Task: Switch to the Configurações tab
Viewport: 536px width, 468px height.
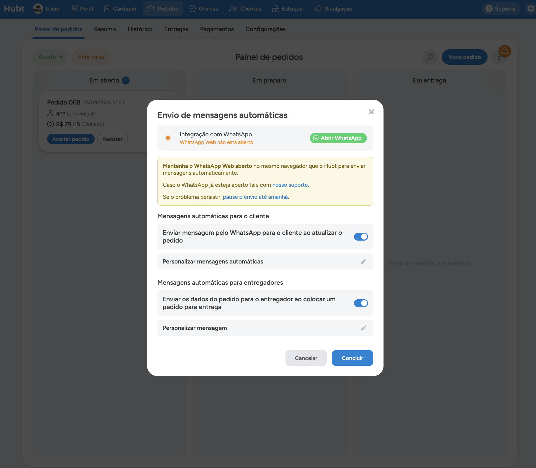Action: [265, 29]
